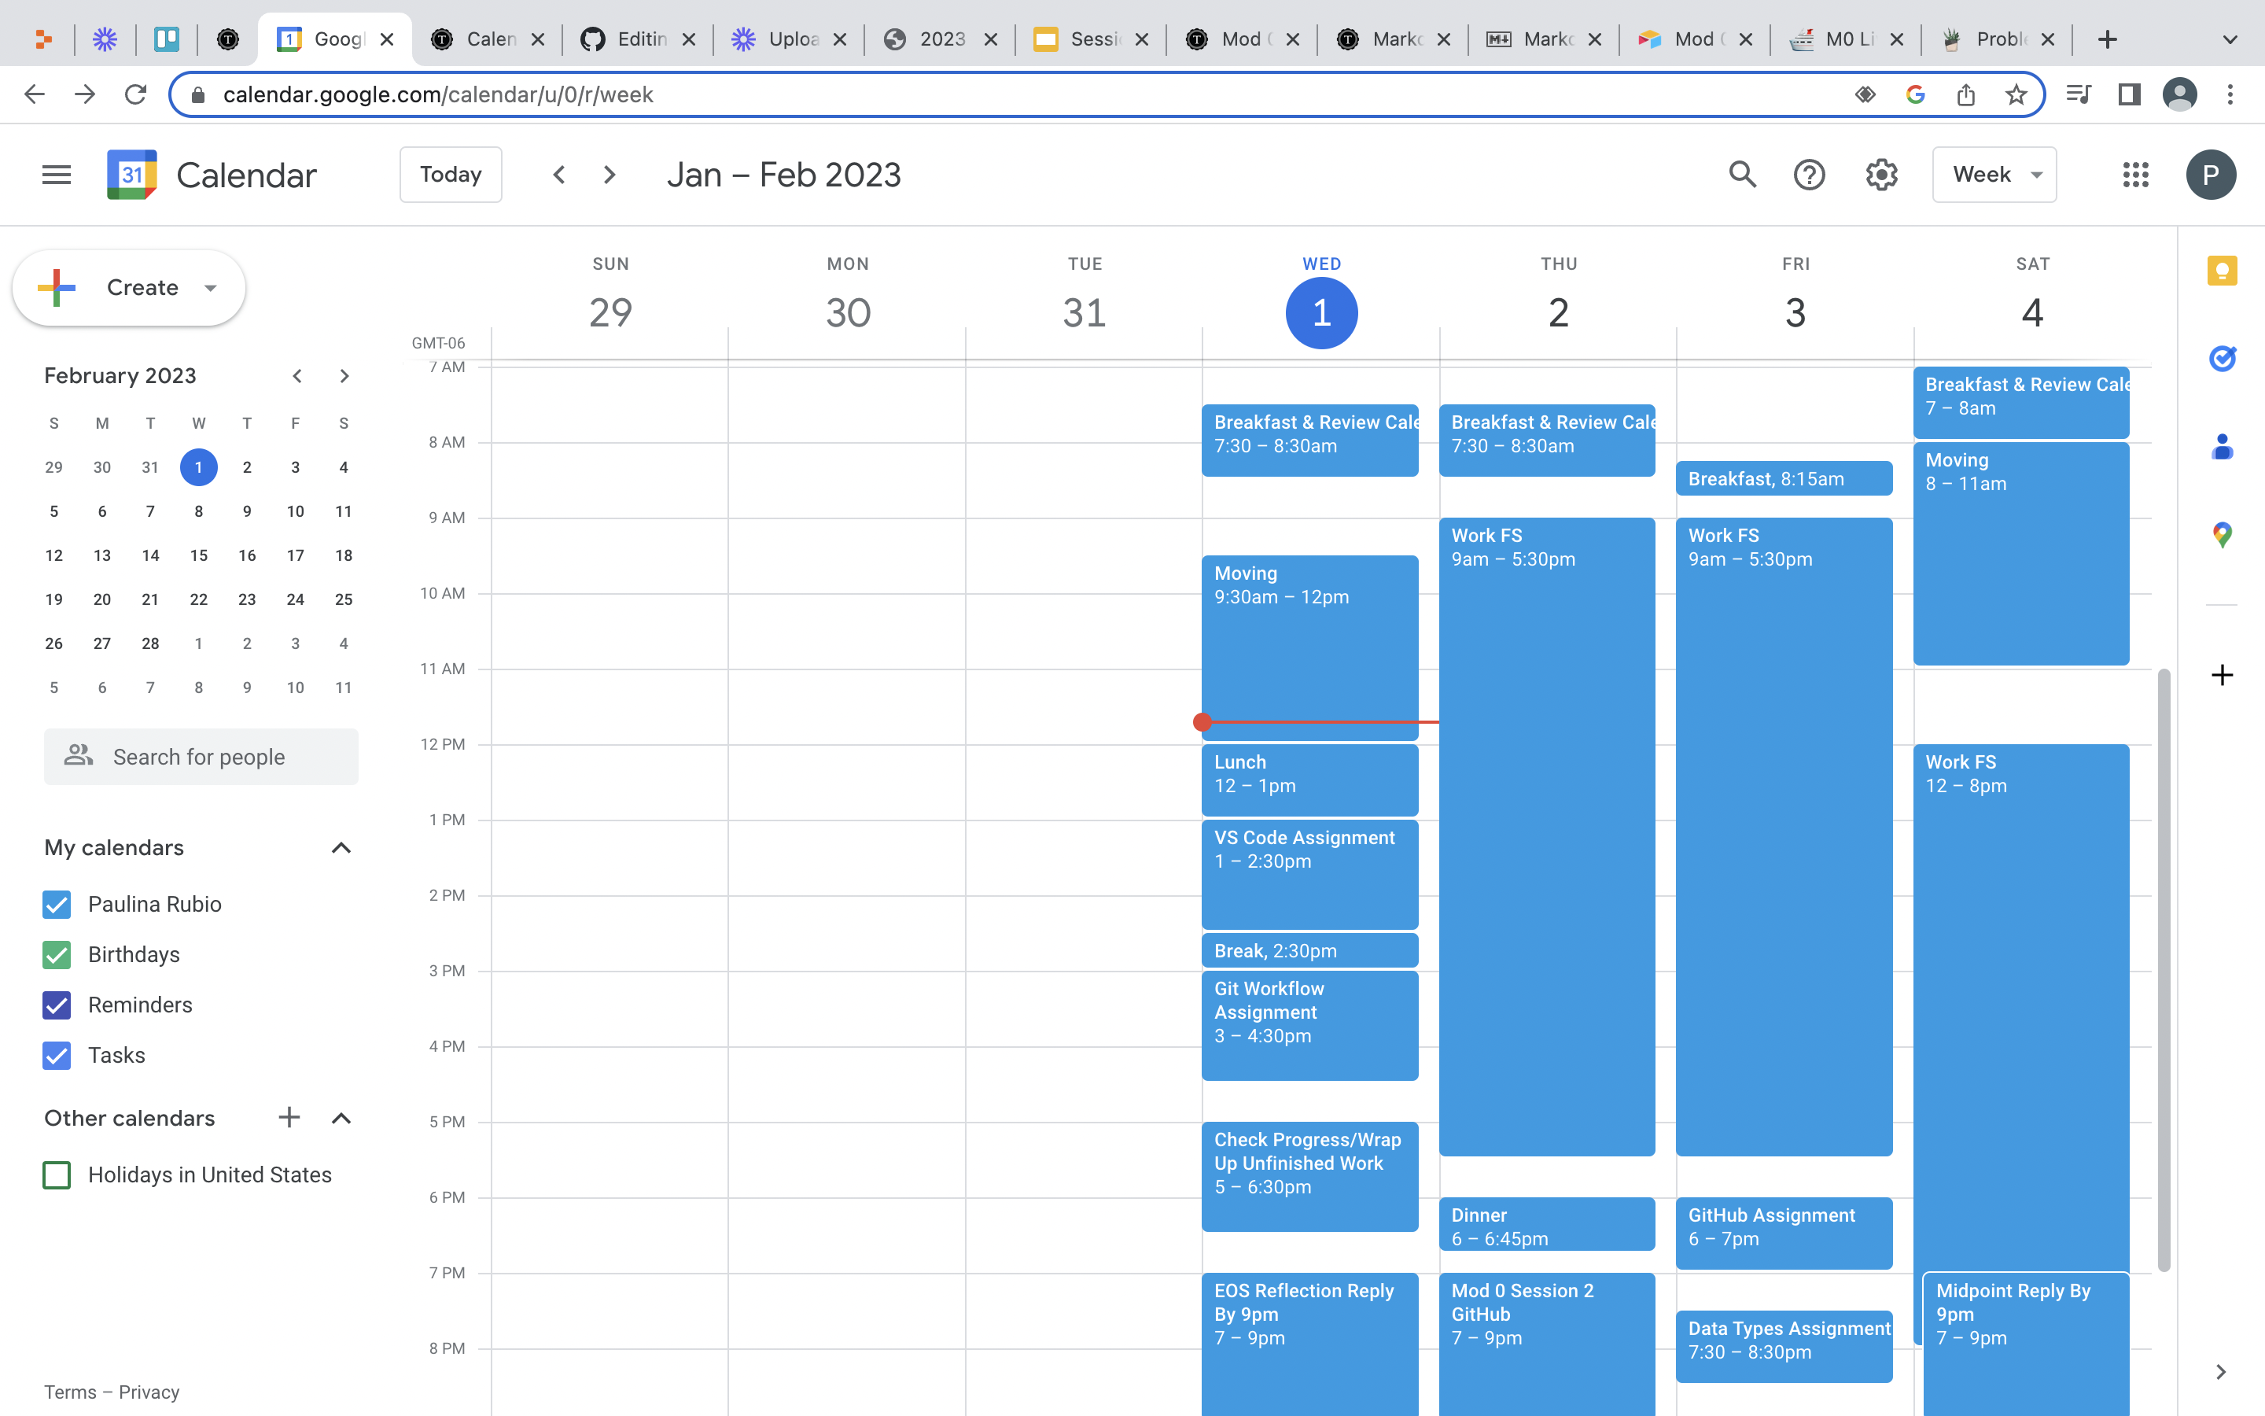The height and width of the screenshot is (1416, 2265).
Task: Open the Week view dropdown
Action: pos(1994,174)
